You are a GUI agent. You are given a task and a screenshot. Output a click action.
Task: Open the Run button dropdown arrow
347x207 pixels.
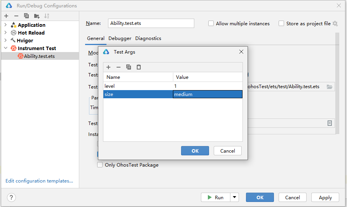click(x=234, y=197)
